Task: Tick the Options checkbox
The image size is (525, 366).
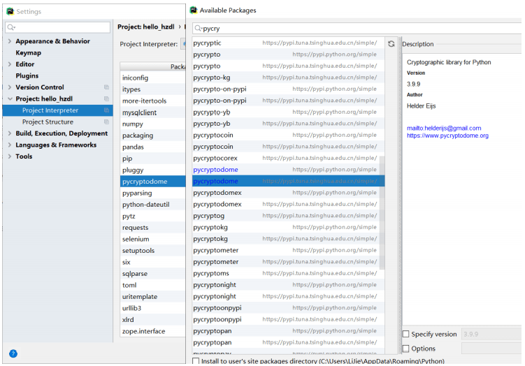Action: coord(406,349)
